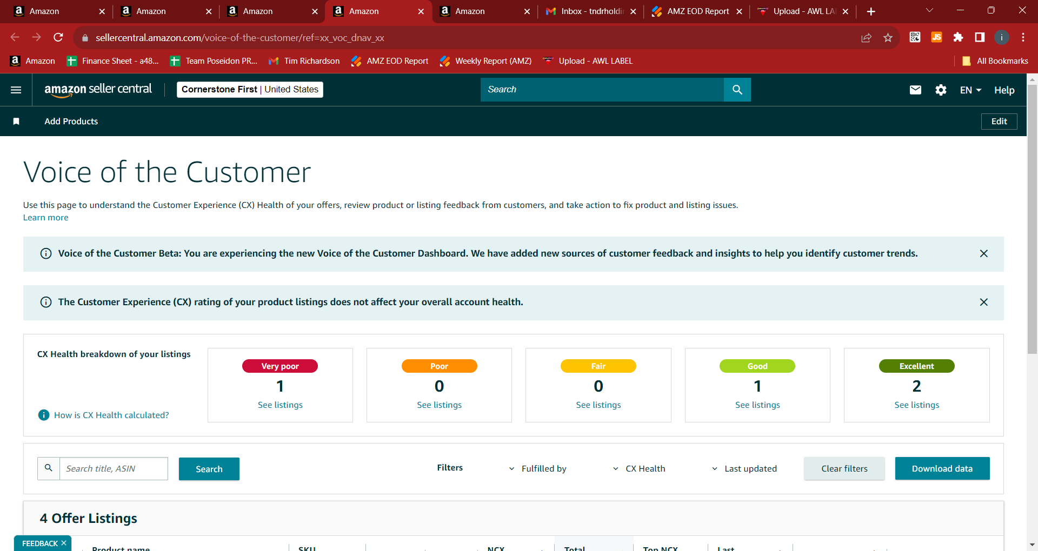This screenshot has height=551, width=1038.
Task: Open the Chrome three-dot menu
Action: [1023, 37]
